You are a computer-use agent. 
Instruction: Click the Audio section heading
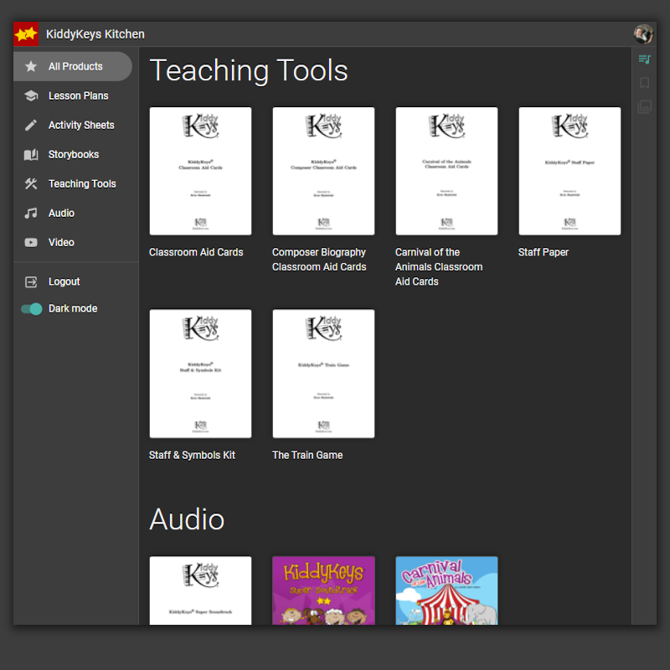tap(187, 519)
